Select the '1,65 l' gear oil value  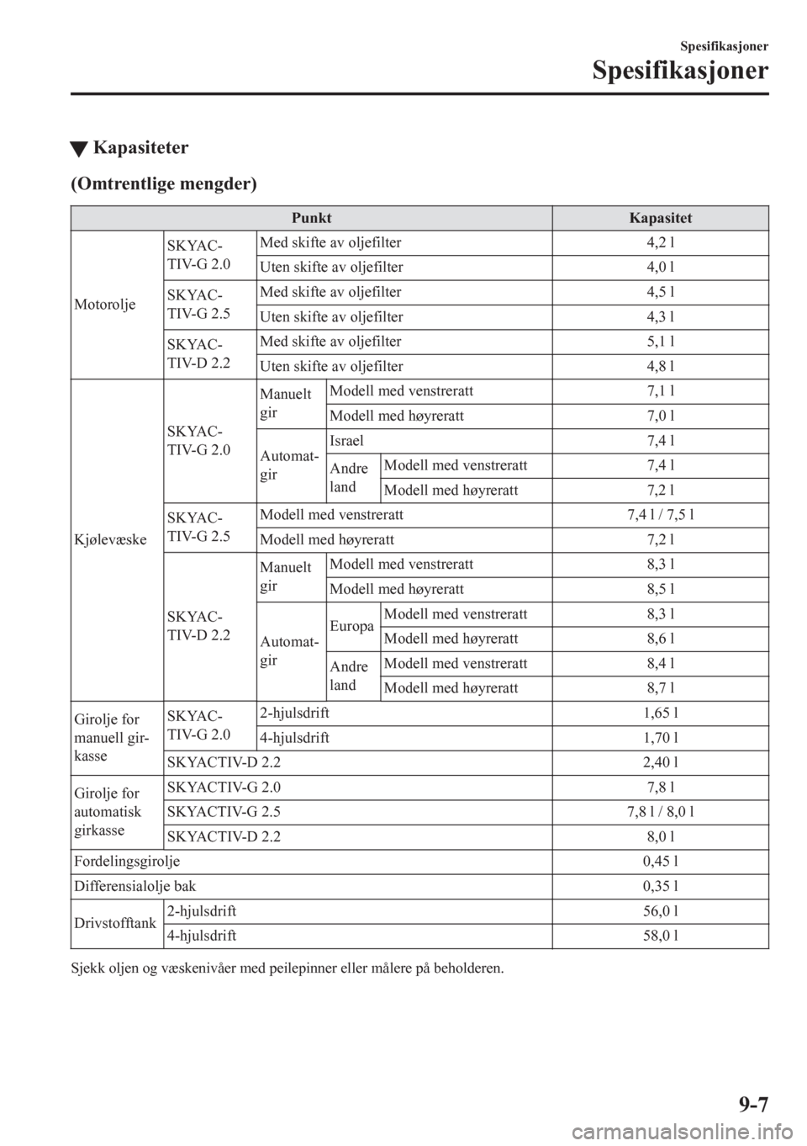661,714
